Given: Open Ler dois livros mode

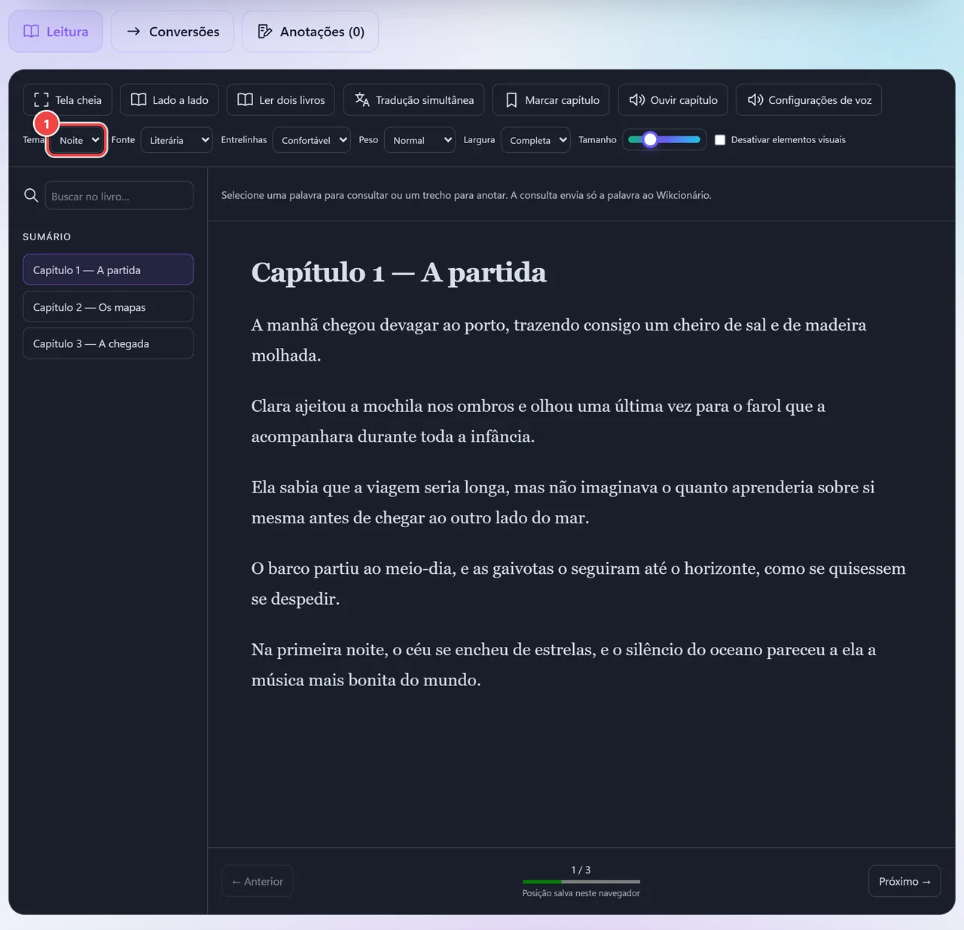Looking at the screenshot, I should pos(281,99).
